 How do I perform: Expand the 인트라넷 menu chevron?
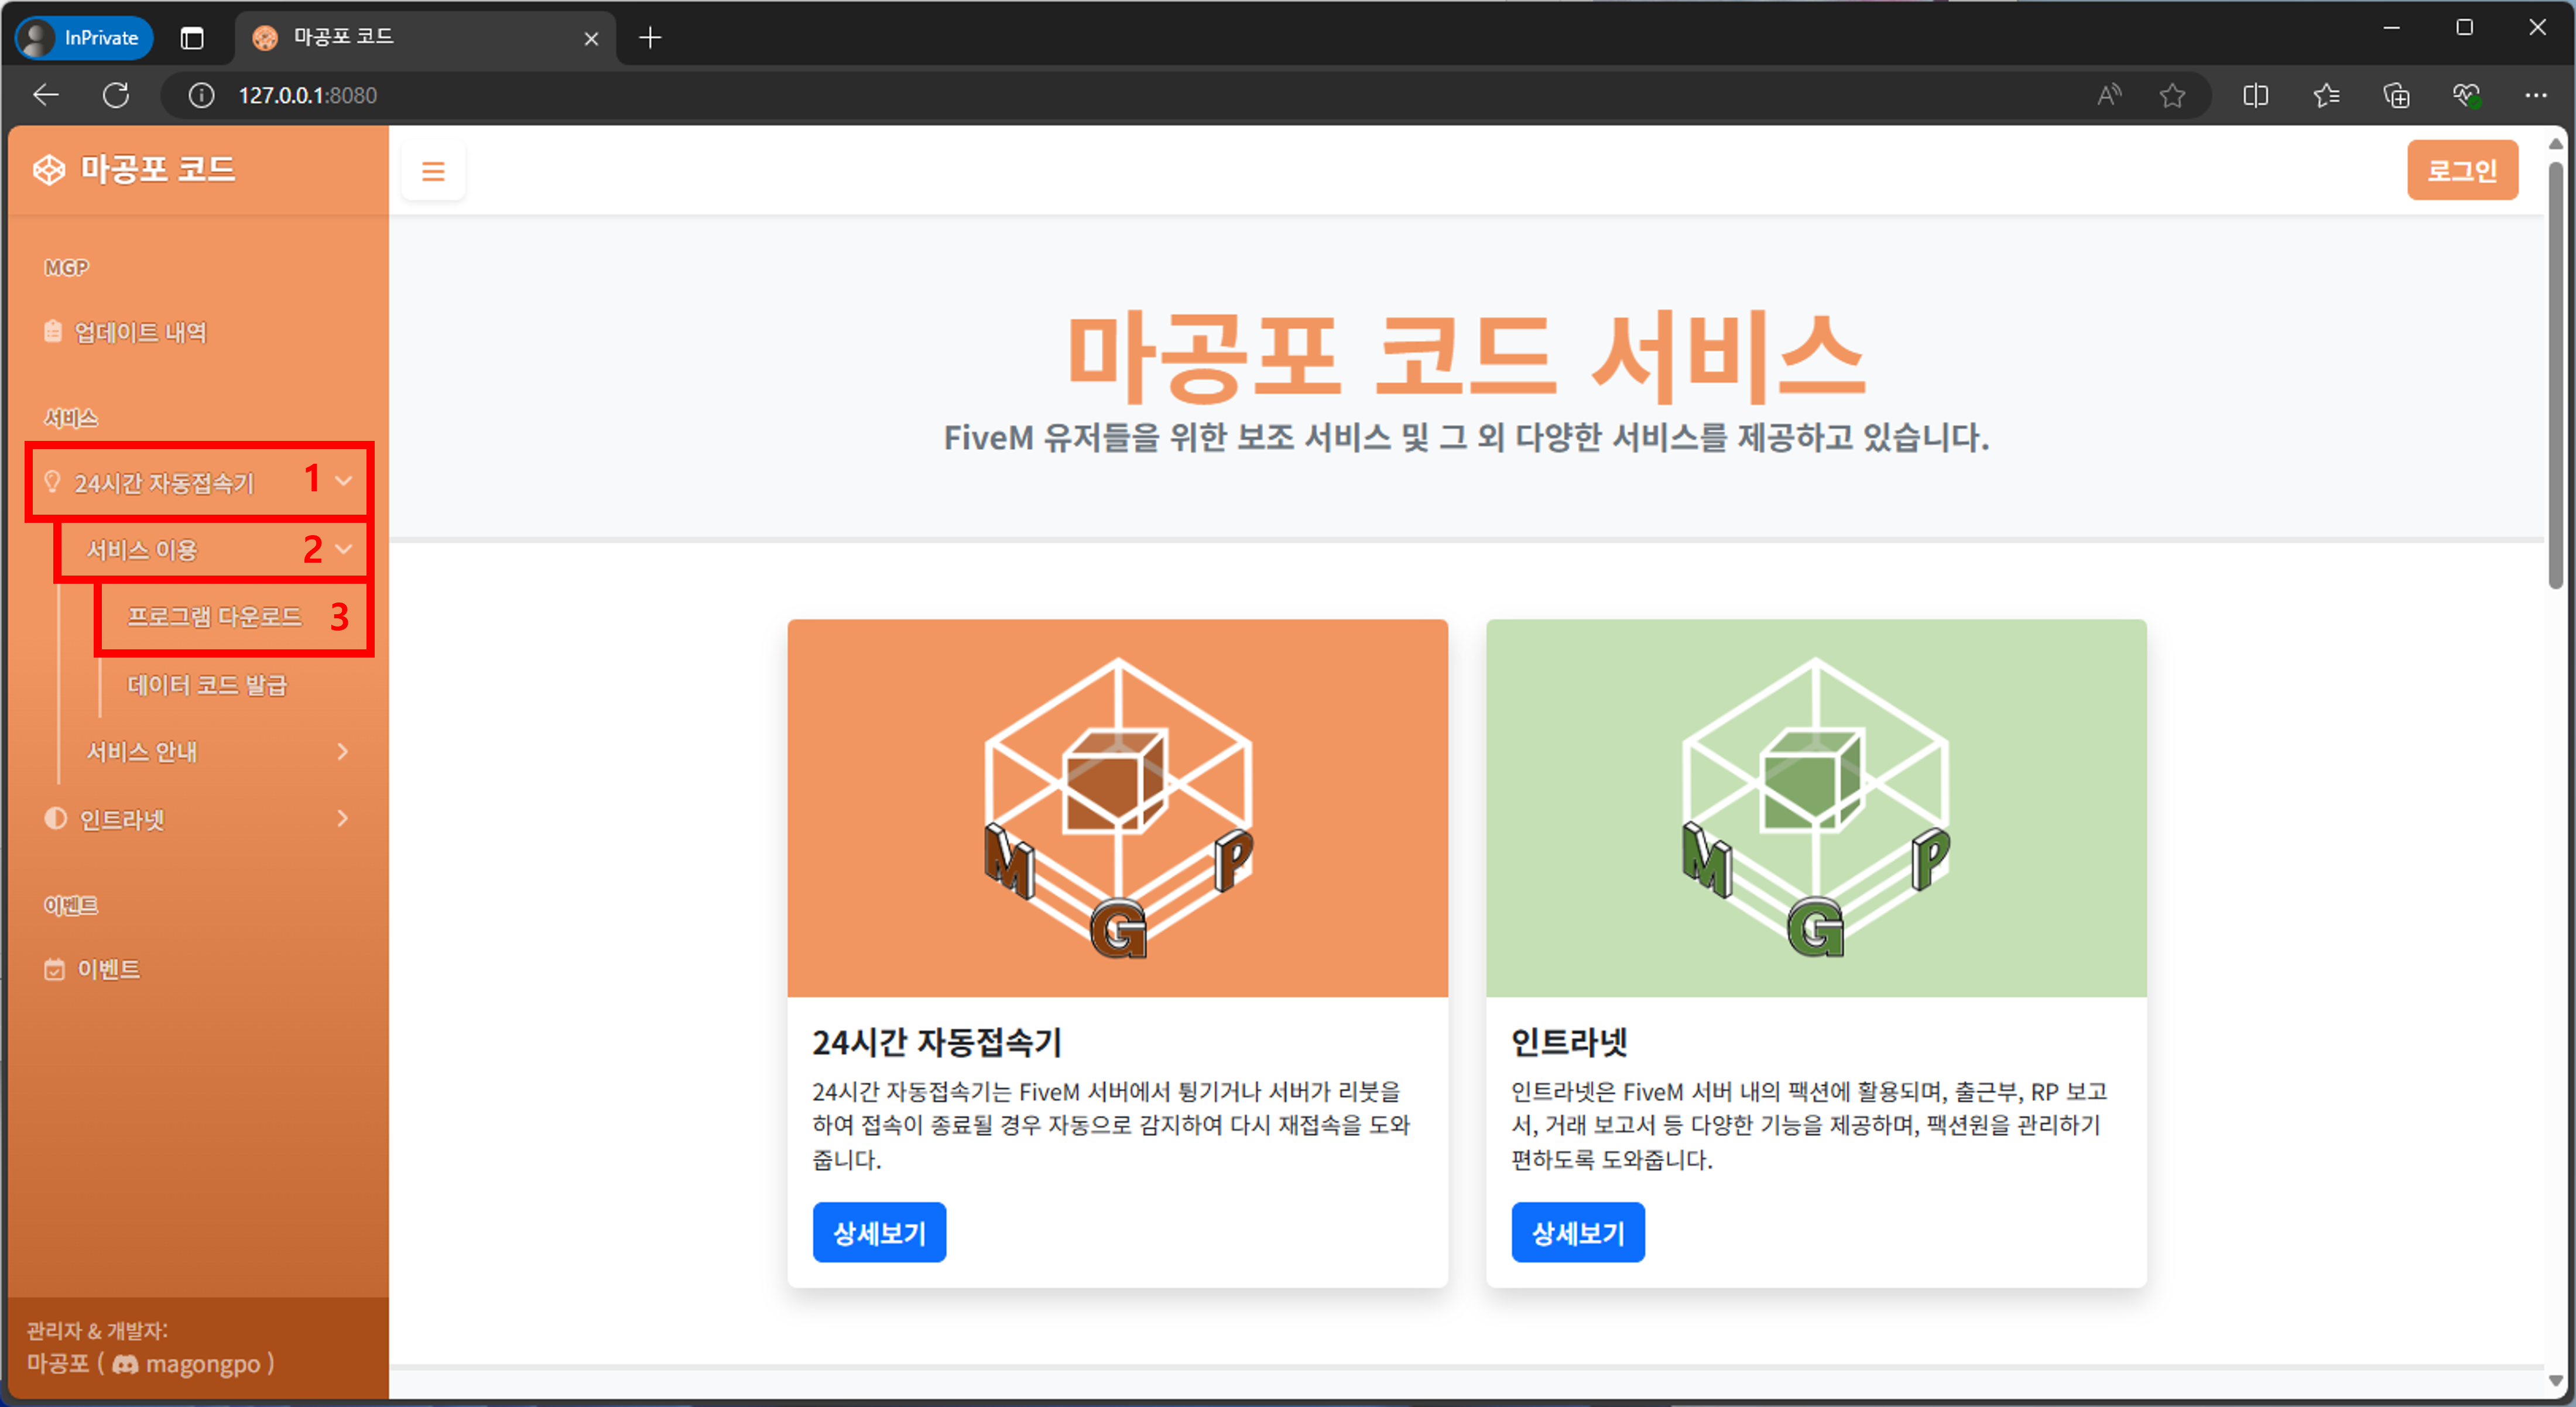click(x=343, y=818)
